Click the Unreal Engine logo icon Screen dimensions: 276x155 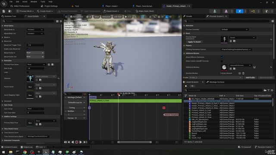click(x=4, y=4)
